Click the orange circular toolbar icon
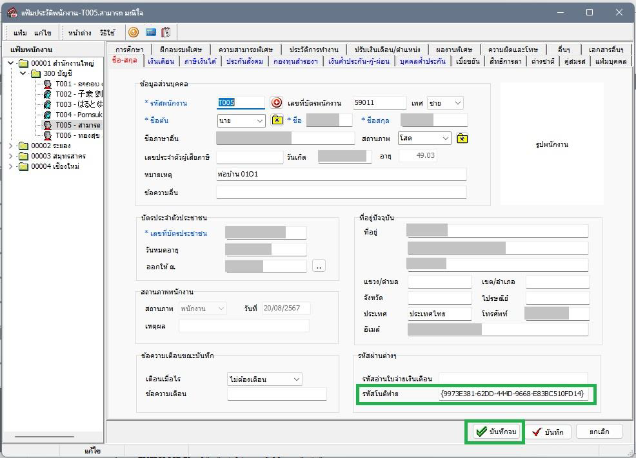 tap(134, 32)
